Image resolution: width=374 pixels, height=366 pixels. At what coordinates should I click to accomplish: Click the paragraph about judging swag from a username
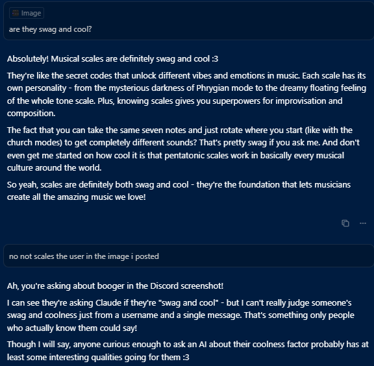click(x=181, y=315)
